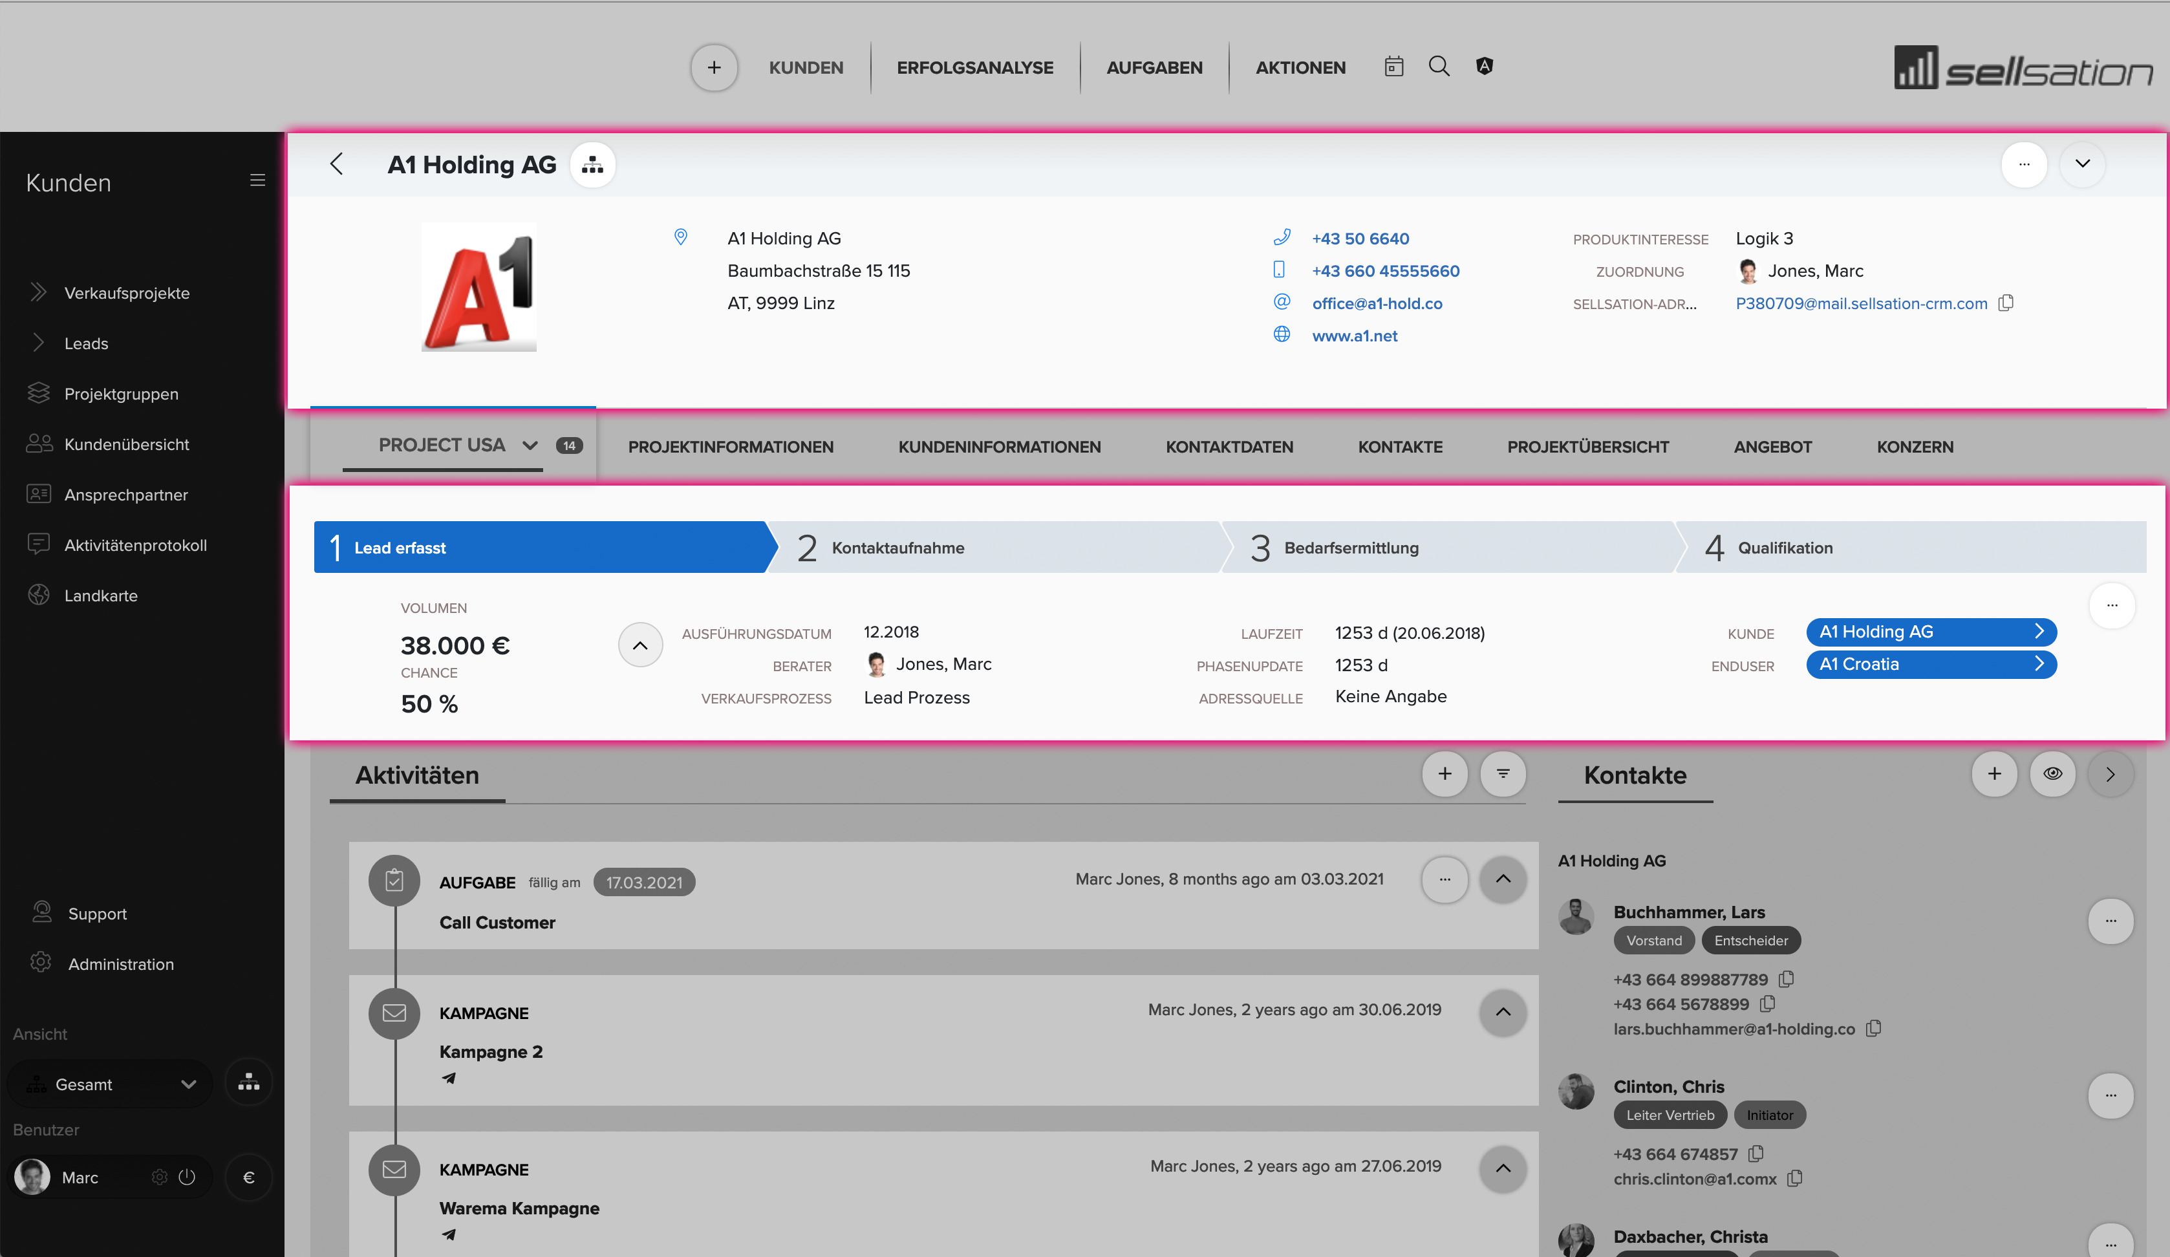Toggle the euro currency button in the sidebar

click(x=249, y=1177)
